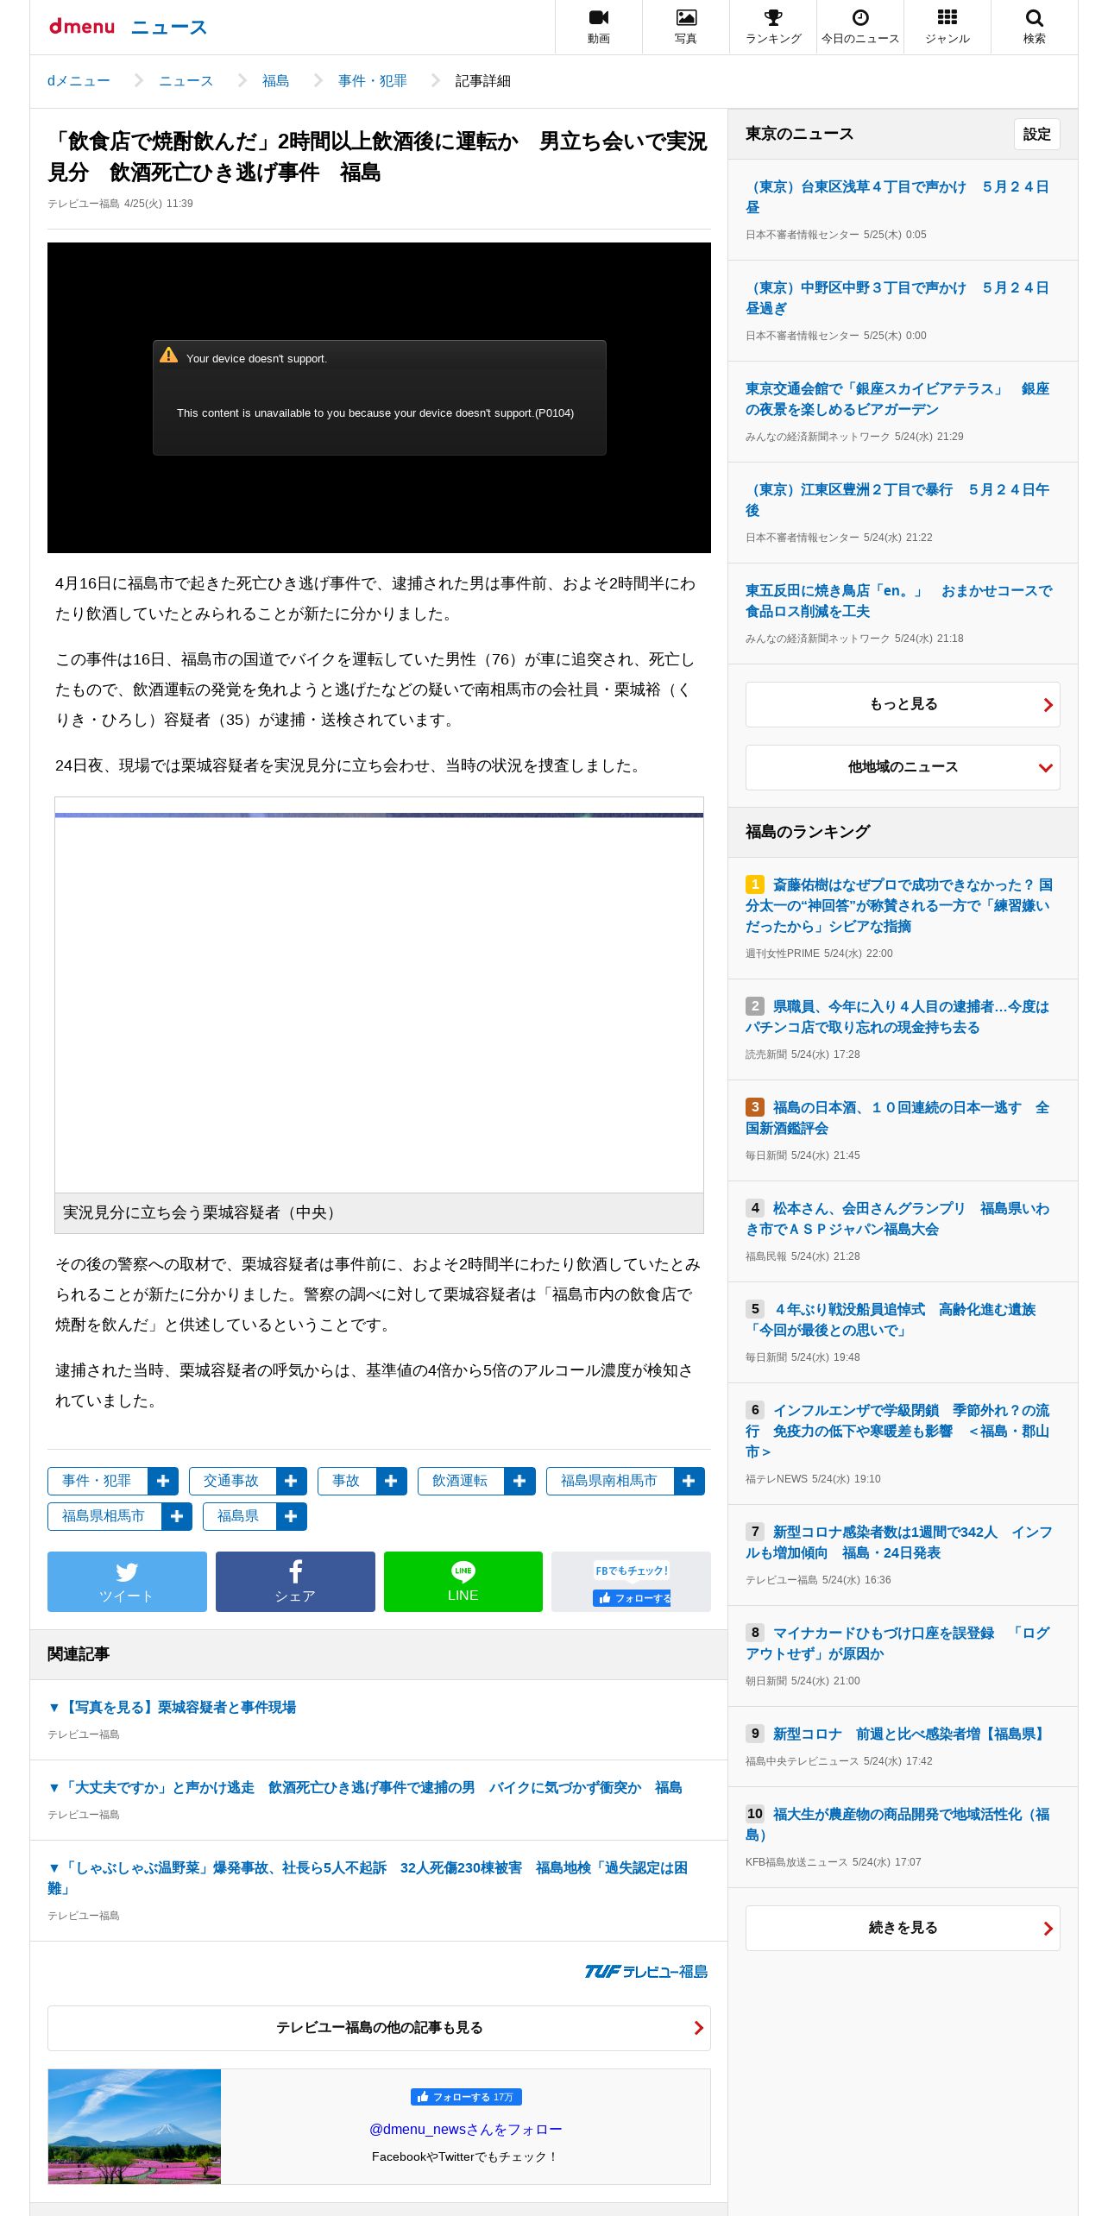
Task: Open the ランキング trophy icon
Action: (x=773, y=27)
